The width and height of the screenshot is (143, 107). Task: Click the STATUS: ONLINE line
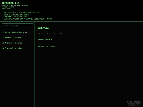8,7
